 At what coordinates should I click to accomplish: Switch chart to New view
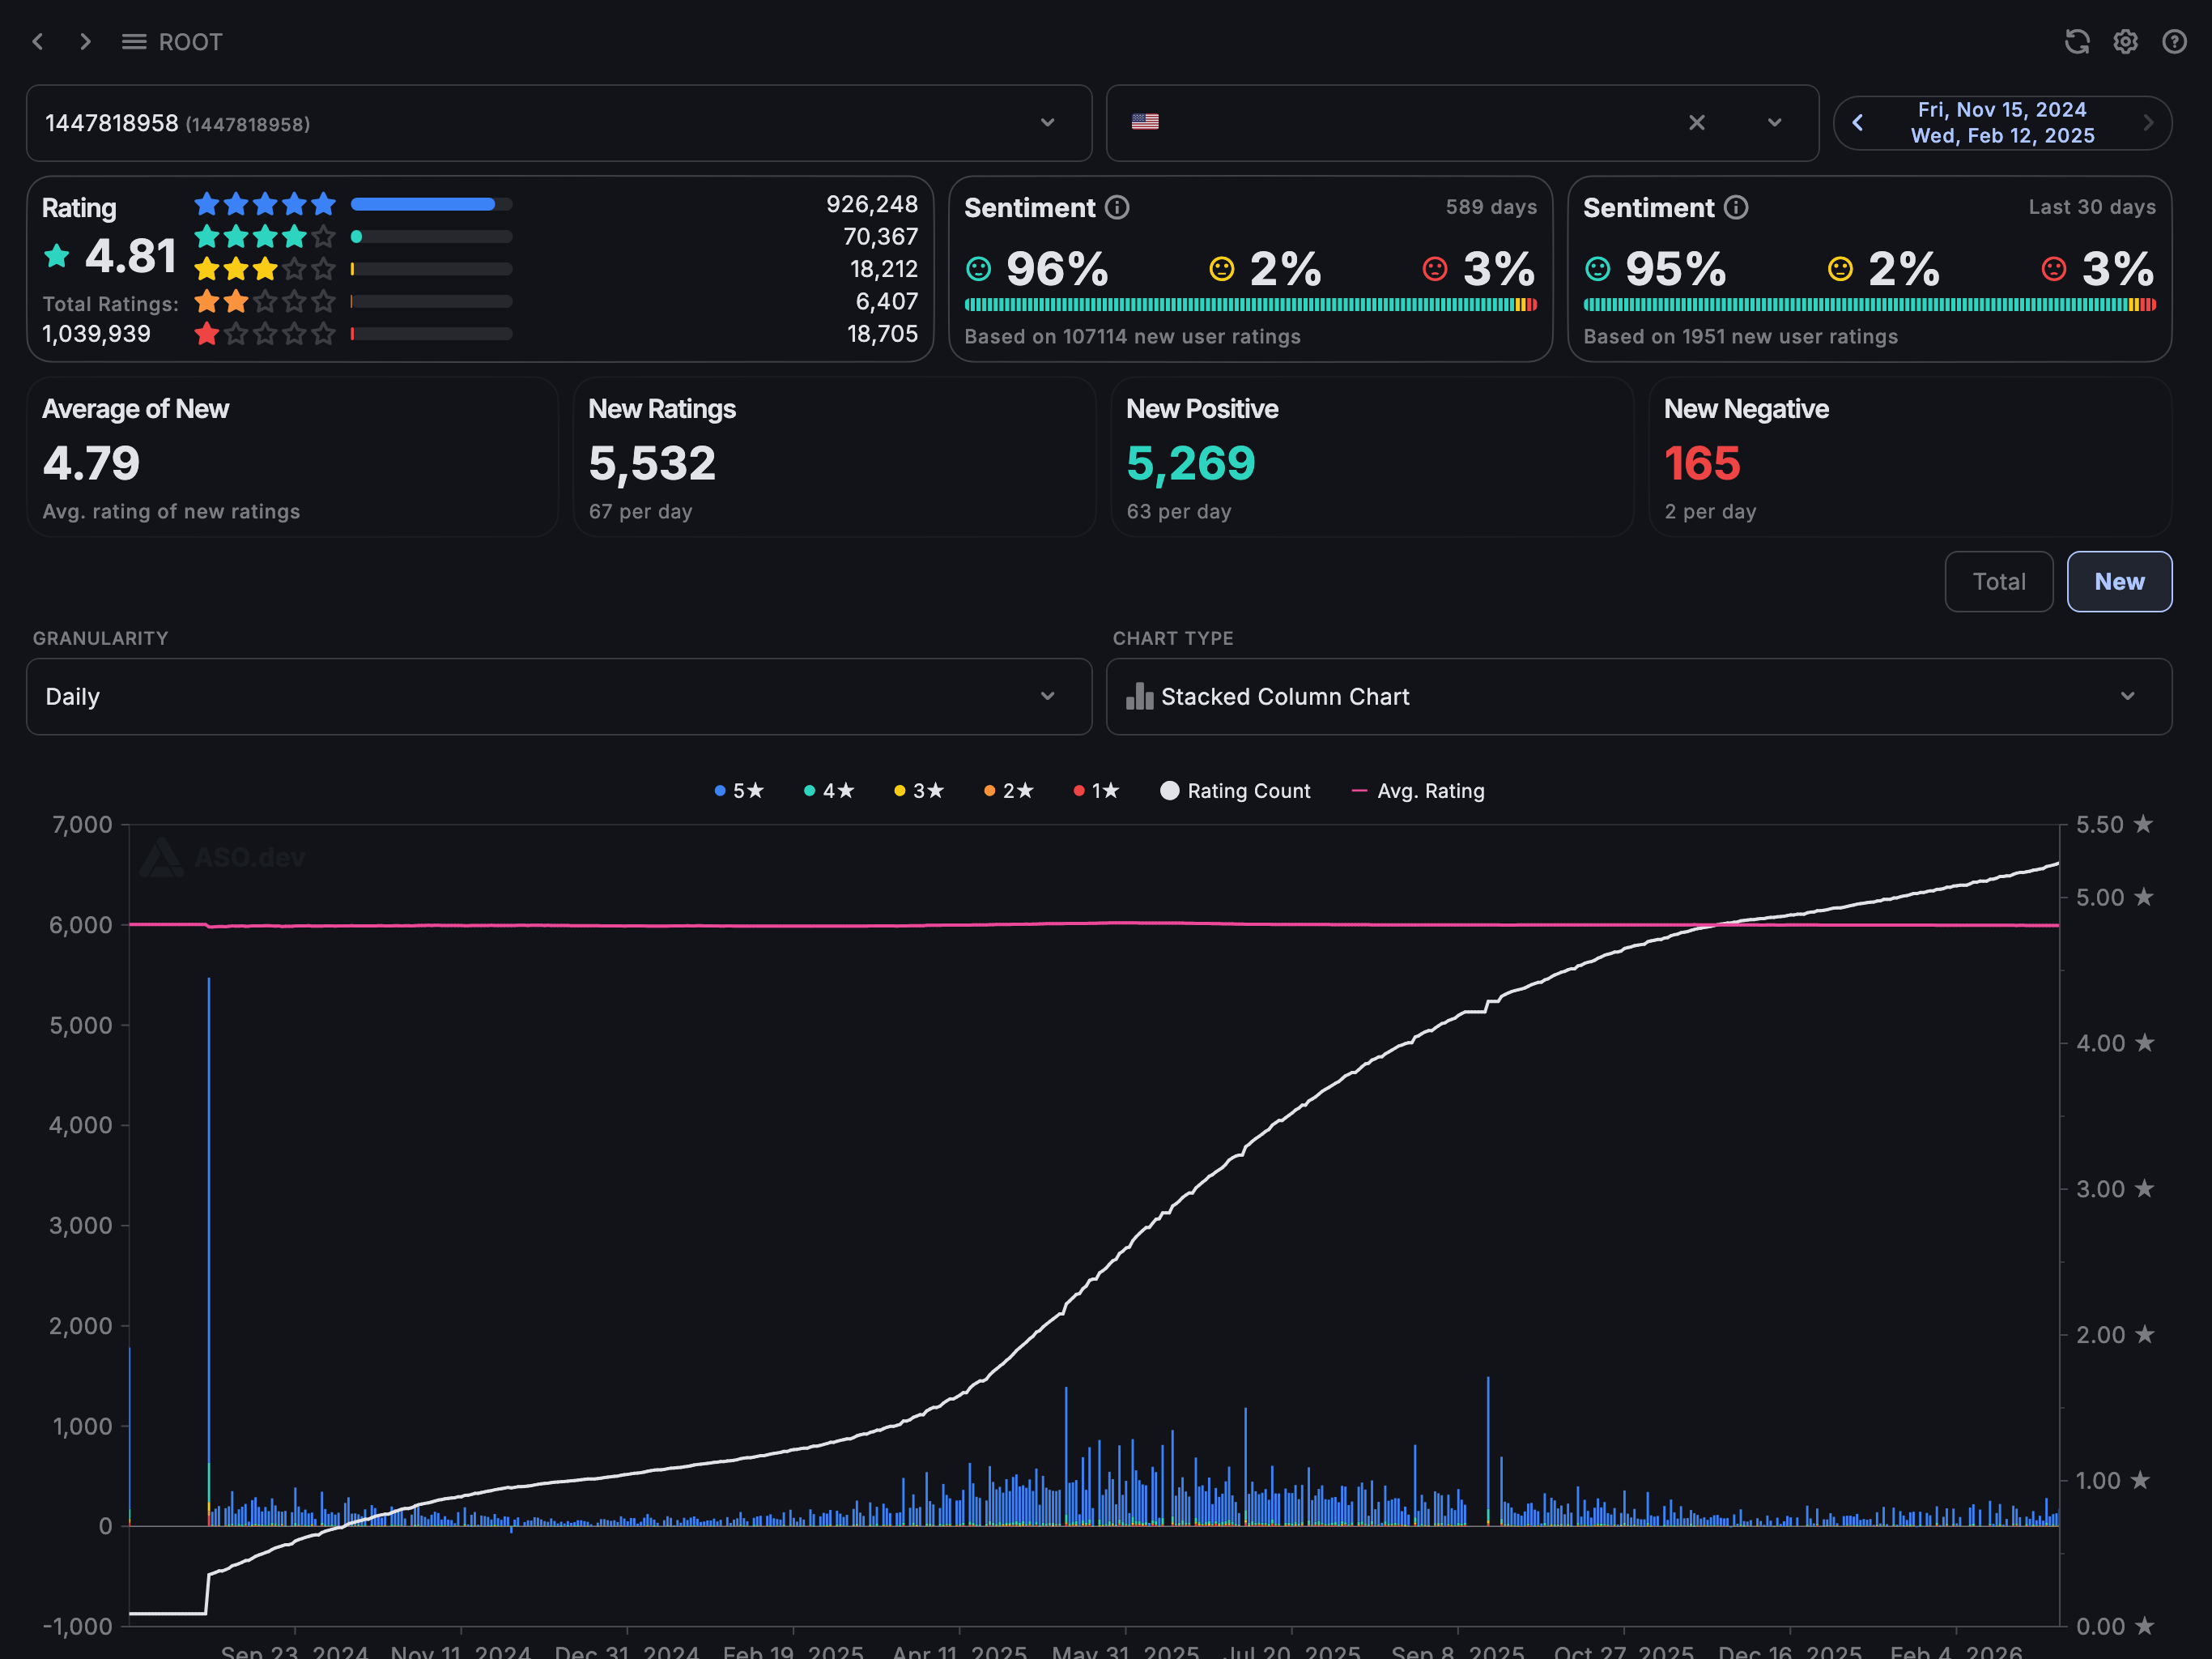tap(2119, 582)
